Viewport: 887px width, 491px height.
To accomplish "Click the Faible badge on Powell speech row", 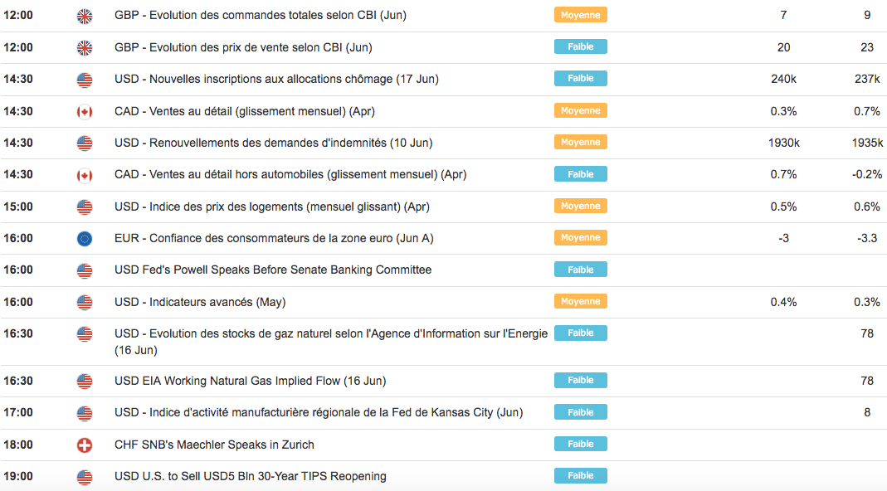I will pos(580,270).
